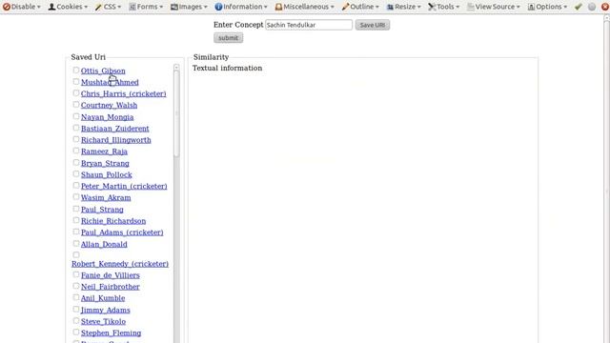Click the Forms icon
Viewport: 610px width, 343px height.
pos(132,7)
